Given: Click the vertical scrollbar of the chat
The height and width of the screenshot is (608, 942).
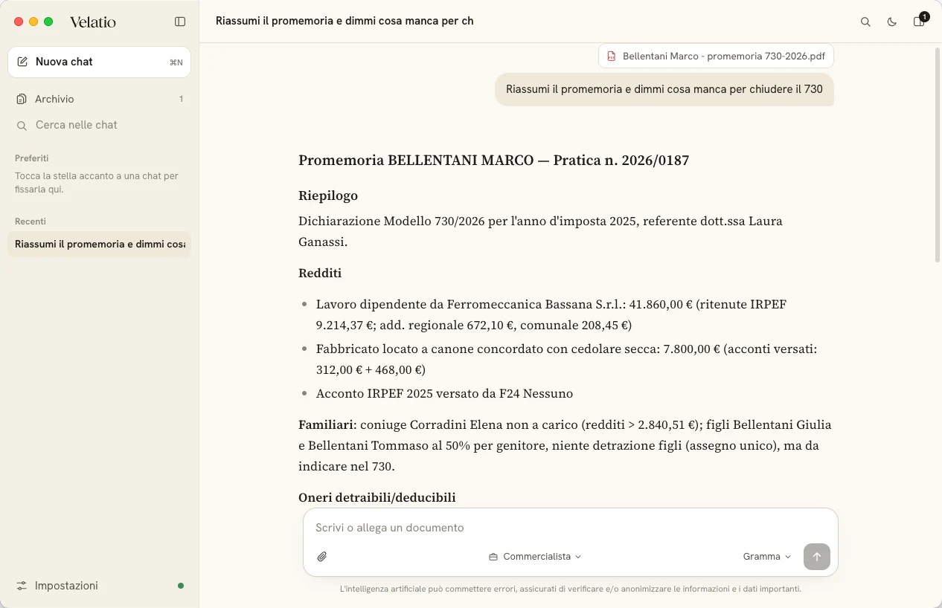Looking at the screenshot, I should (x=938, y=155).
